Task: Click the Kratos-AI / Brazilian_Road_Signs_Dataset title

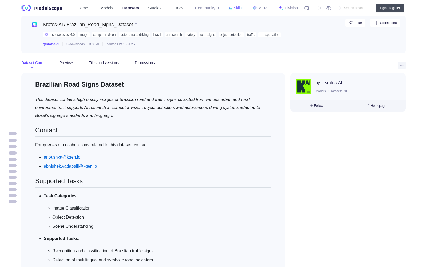Action: click(x=88, y=25)
